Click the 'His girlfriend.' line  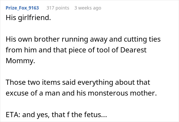pos(28,19)
